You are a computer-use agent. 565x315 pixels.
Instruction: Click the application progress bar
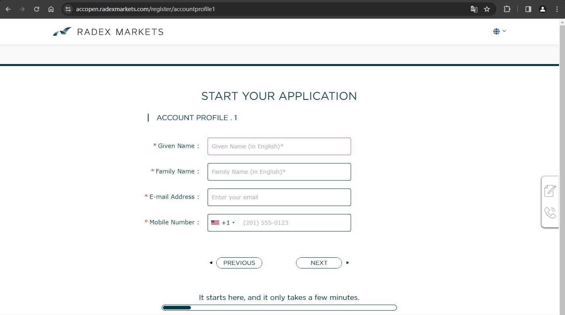(279, 307)
